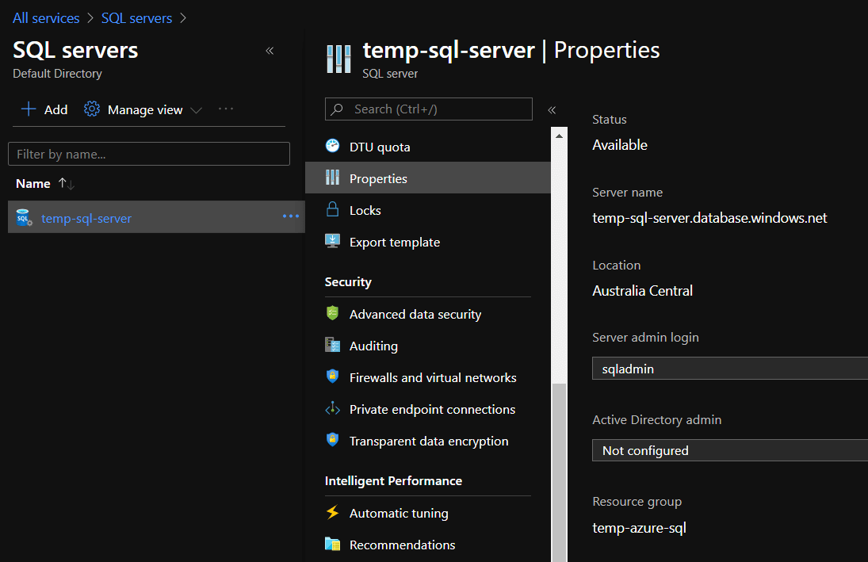Open Transparent data encryption
Image resolution: width=868 pixels, height=562 pixels.
(x=428, y=441)
